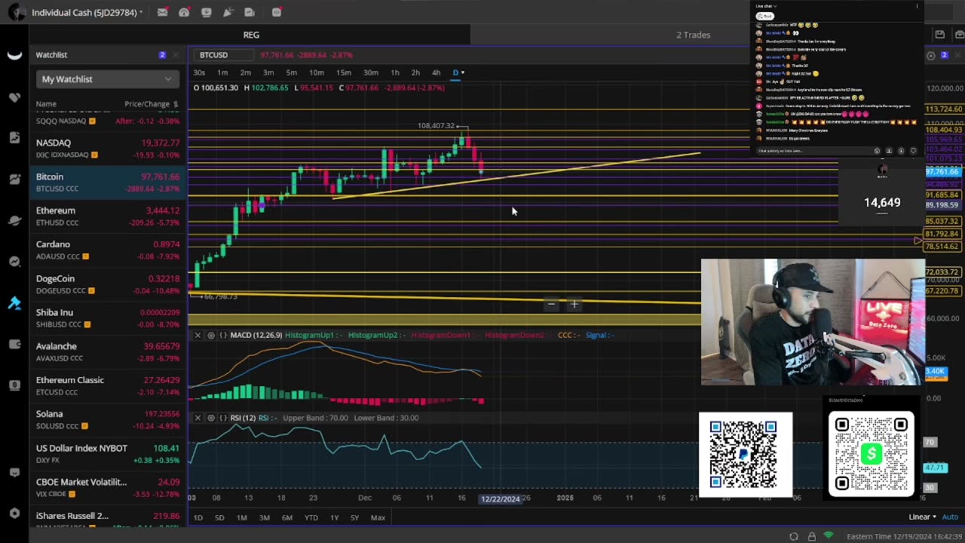This screenshot has height=543, width=965.
Task: Sort watchlist by Price/Change column
Action: [x=151, y=104]
